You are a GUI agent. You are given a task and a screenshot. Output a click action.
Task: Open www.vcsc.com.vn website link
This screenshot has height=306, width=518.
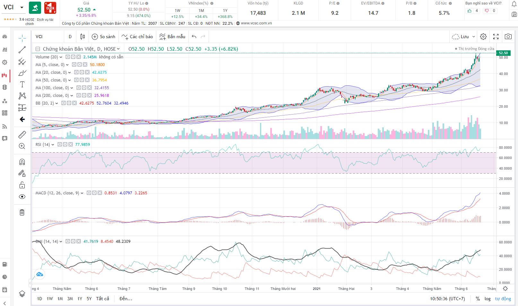point(256,23)
